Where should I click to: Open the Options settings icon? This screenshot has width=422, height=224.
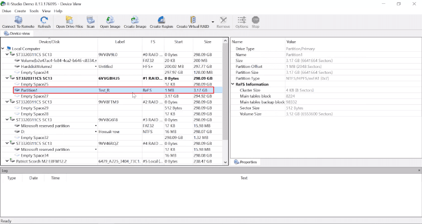pos(242,20)
